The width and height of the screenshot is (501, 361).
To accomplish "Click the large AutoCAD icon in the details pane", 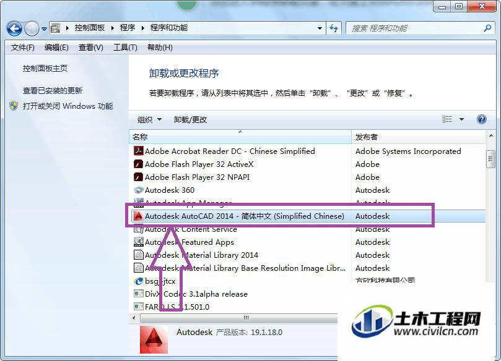I will point(154,339).
